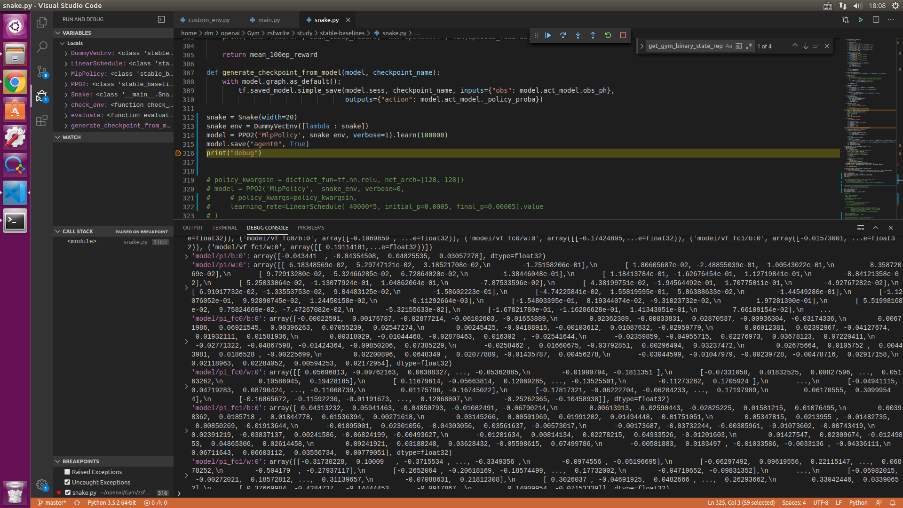
Task: Toggle Match Case in find widget
Action: click(729, 46)
